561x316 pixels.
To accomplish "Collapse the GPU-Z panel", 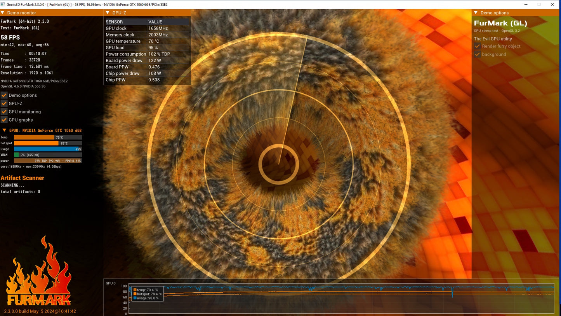I will pyautogui.click(x=108, y=13).
